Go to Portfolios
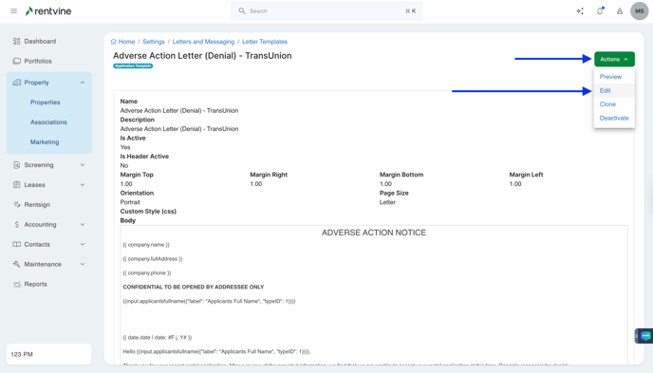The width and height of the screenshot is (653, 373). [x=38, y=61]
